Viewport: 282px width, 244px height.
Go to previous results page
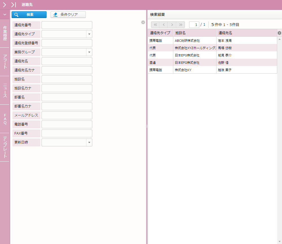(x=164, y=25)
